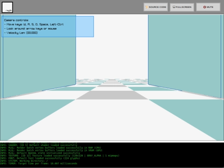
Task: Click the 'Texture loaded successfully' log line
Action: point(60,156)
